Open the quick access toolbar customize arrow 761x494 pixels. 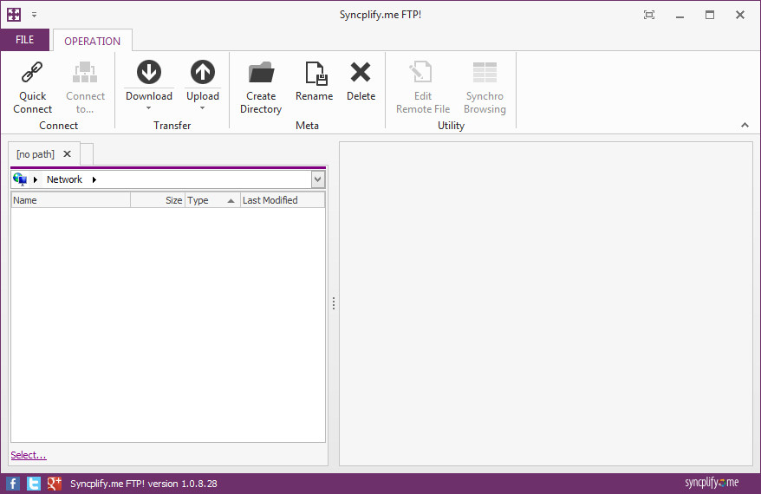point(34,15)
